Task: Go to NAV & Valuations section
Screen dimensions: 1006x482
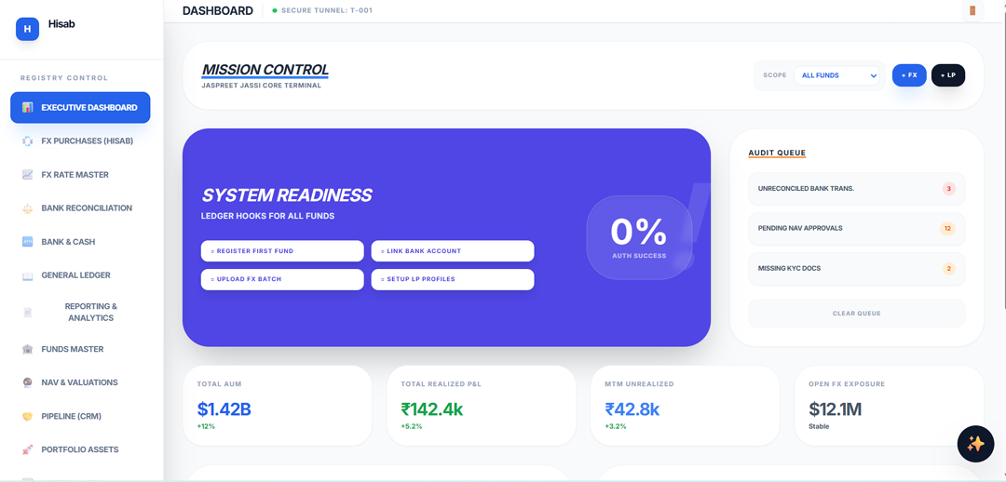Action: click(79, 382)
